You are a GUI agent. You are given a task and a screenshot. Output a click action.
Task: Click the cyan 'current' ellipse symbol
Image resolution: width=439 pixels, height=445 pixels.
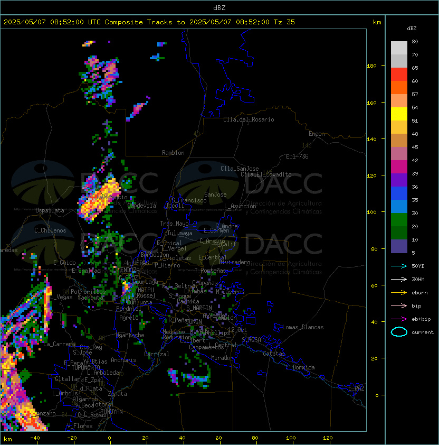coord(399,332)
